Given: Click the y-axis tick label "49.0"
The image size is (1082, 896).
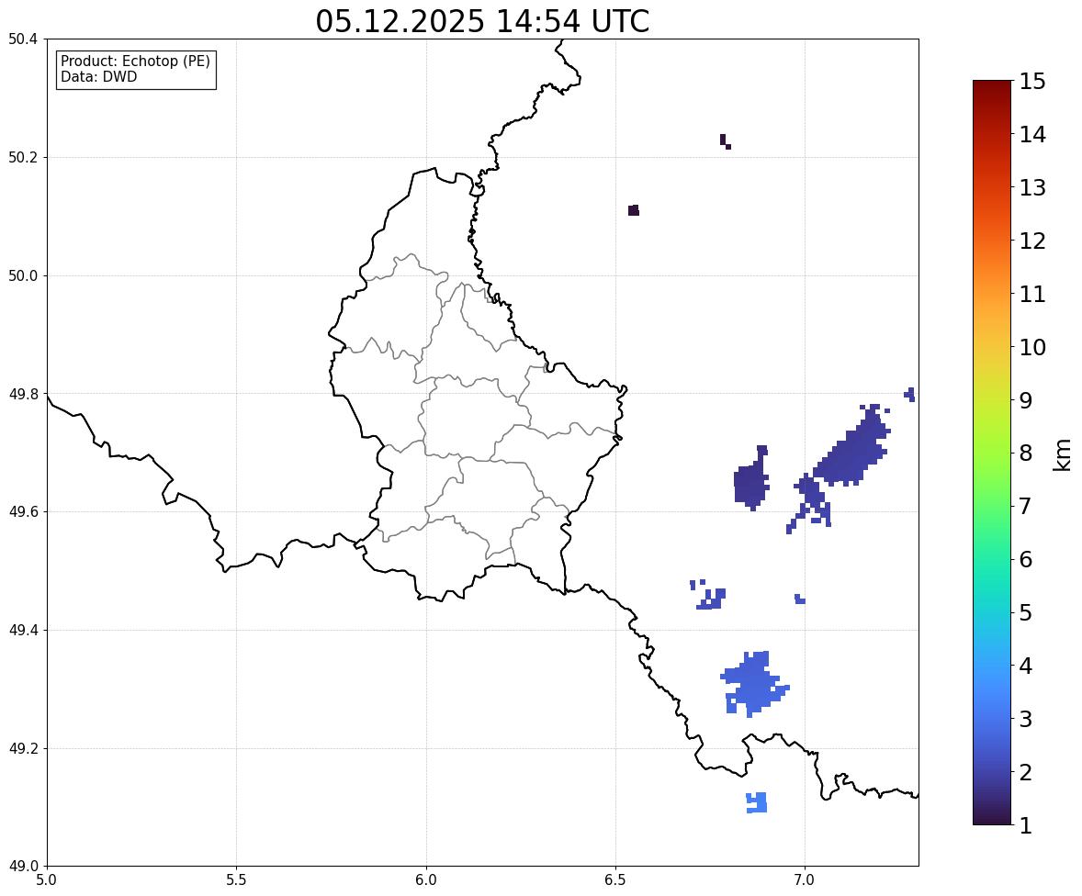Looking at the screenshot, I should click(x=23, y=867).
